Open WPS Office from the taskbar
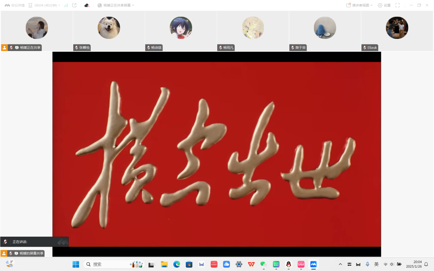Screen dimensions: 434x271 [x=251, y=264]
